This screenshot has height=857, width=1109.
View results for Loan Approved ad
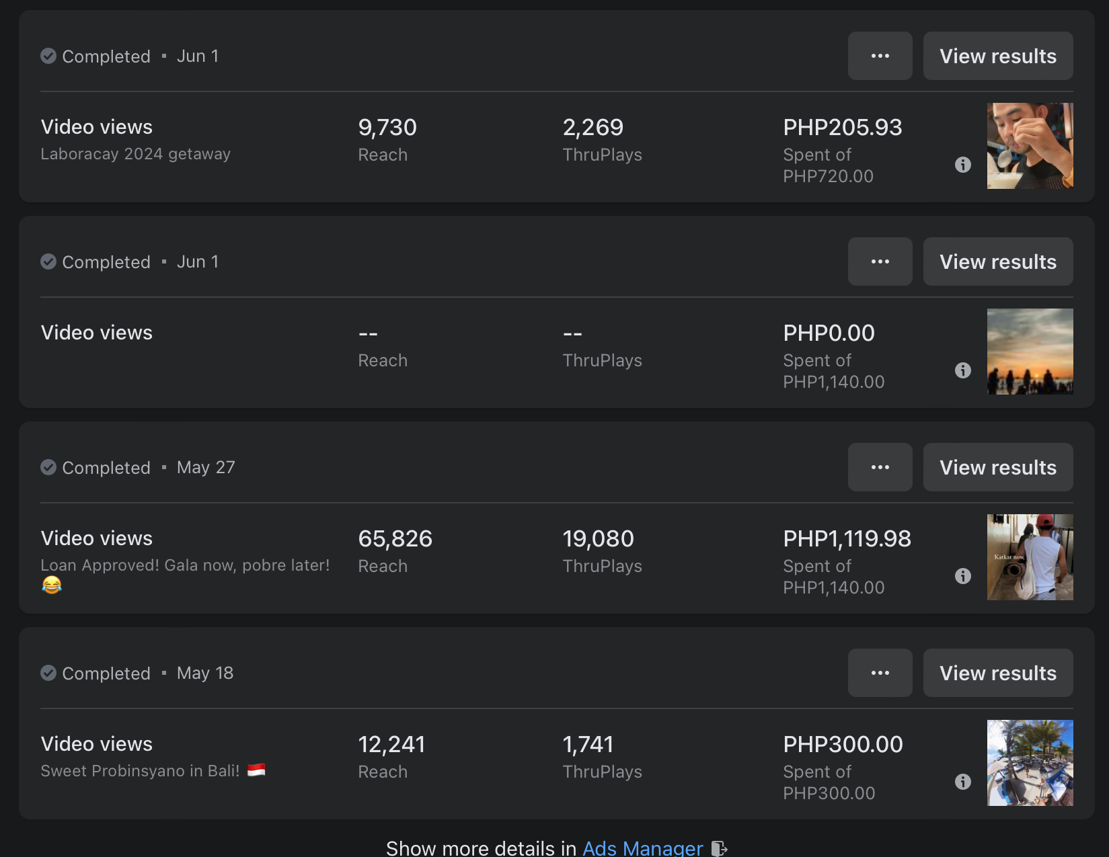tap(997, 467)
